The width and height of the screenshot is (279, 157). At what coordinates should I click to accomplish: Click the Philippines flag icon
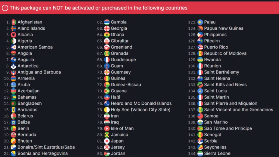(201, 35)
